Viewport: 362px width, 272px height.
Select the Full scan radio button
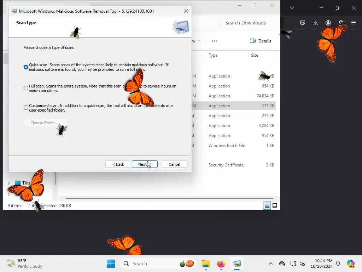click(26, 88)
